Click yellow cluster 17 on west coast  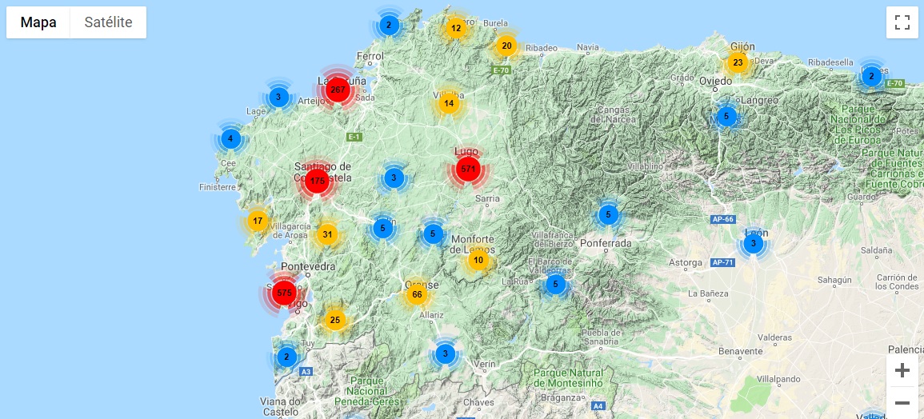[257, 221]
